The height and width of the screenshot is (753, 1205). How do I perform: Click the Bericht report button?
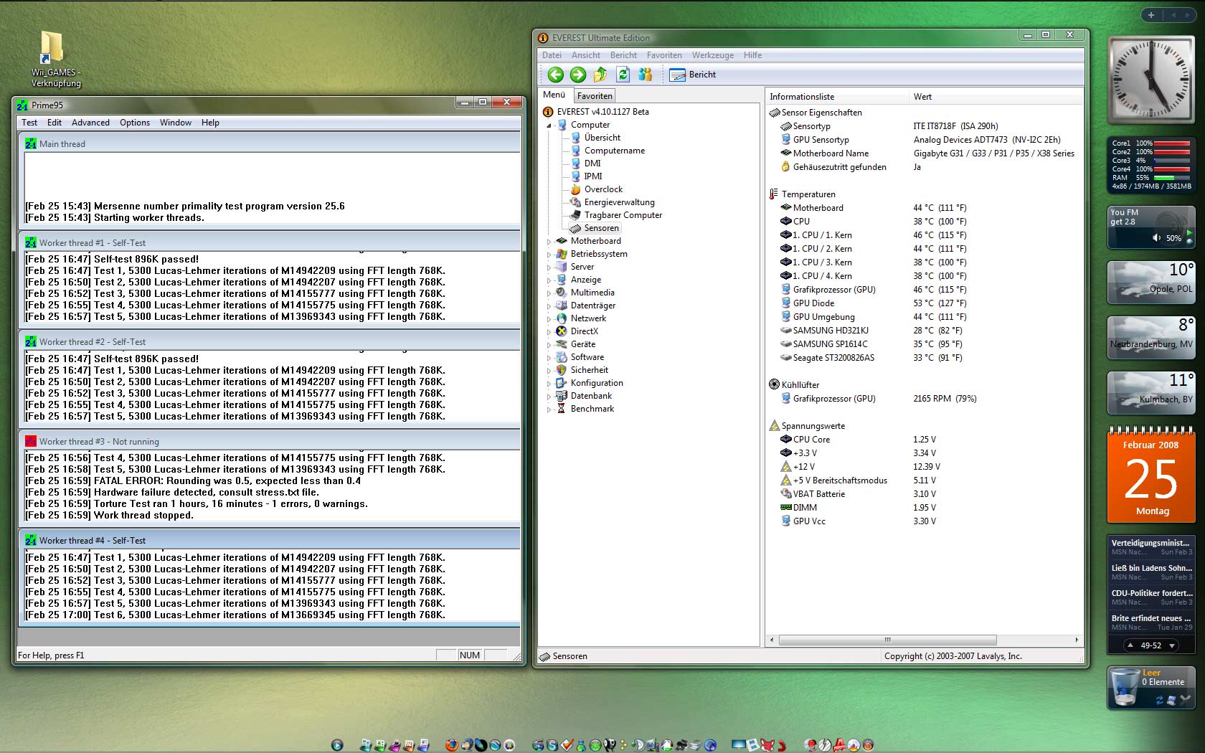[693, 75]
